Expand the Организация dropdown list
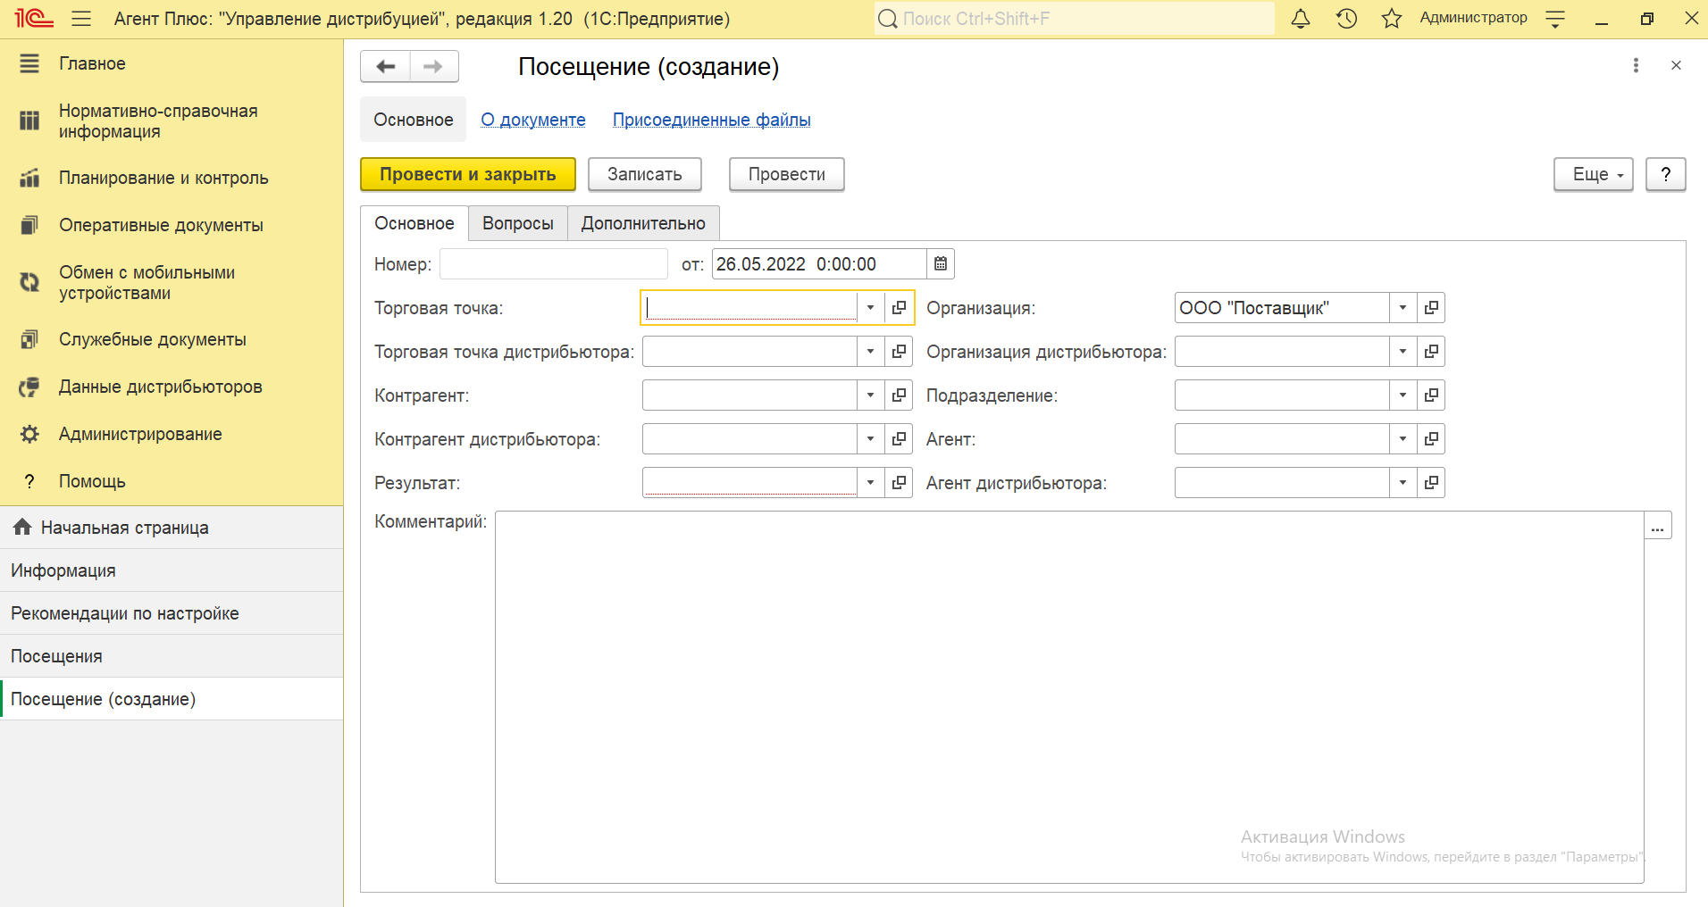Viewport: 1708px width, 907px height. (x=1403, y=308)
